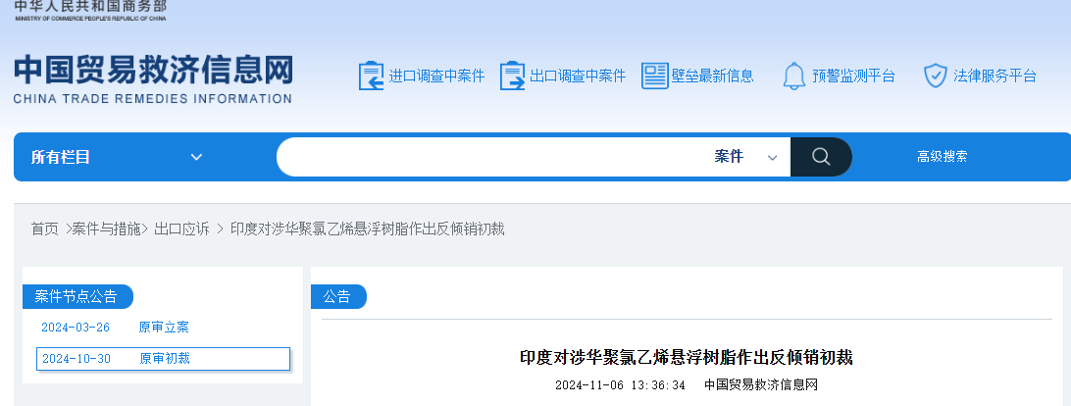The height and width of the screenshot is (406, 1071).
Task: Select the 案件节点公告 tab label
Action: [76, 296]
